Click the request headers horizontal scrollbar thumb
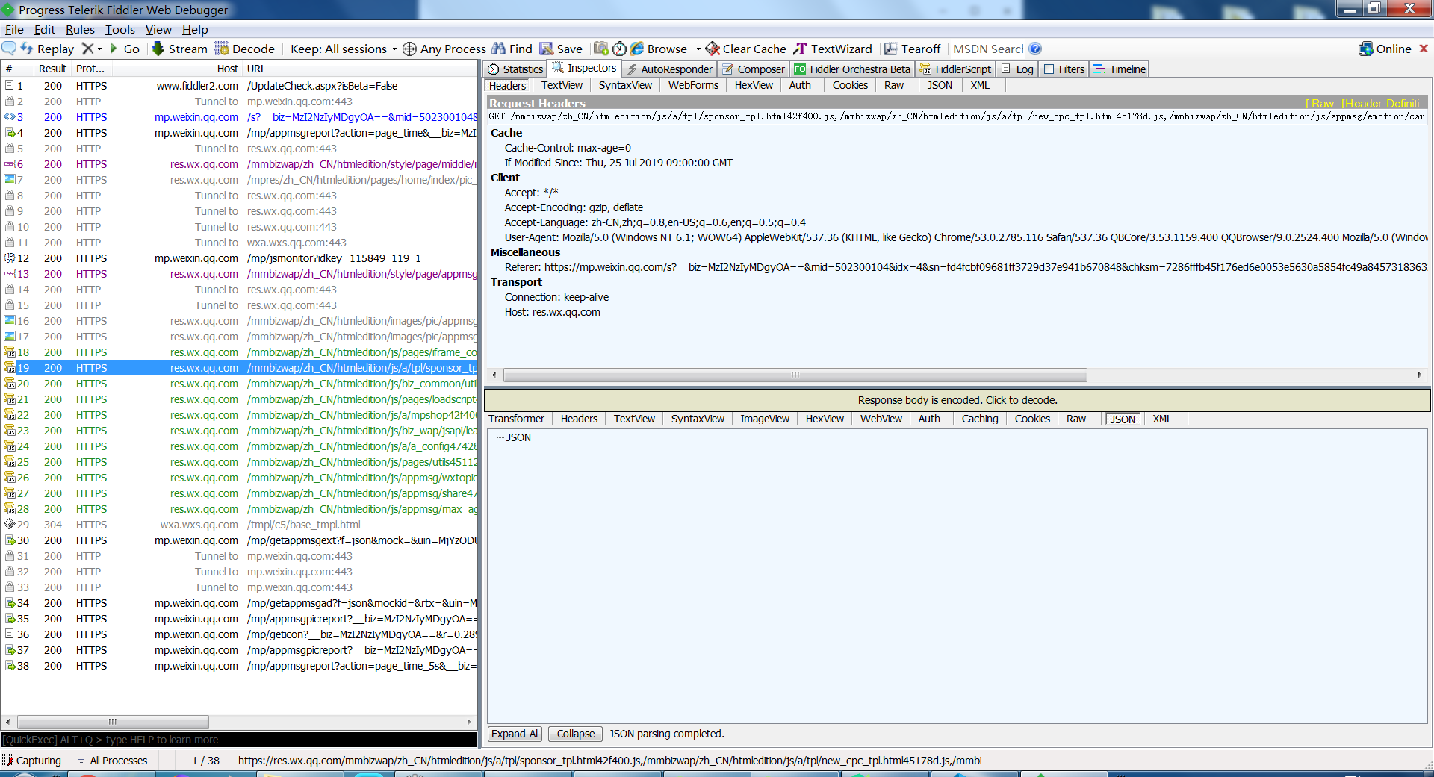The width and height of the screenshot is (1434, 777). 795,375
